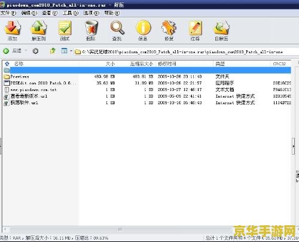Click the 文件夹 type cell
The image size is (299, 242).
[x=222, y=77]
